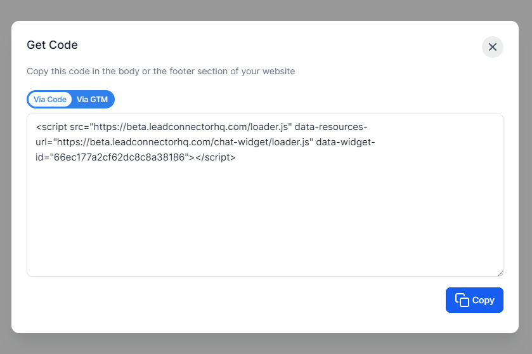
Task: Click the data-widget- attribute text
Action: (x=346, y=142)
